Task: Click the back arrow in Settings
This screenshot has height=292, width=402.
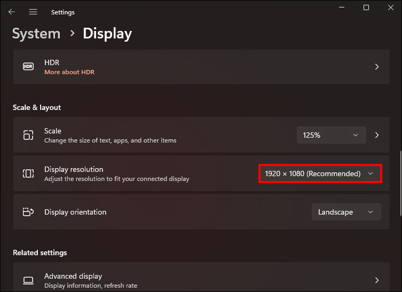Action: pyautogui.click(x=12, y=12)
